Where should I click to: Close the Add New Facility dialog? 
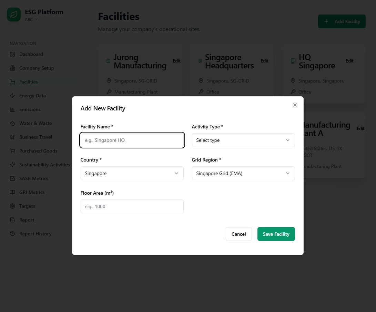[295, 105]
